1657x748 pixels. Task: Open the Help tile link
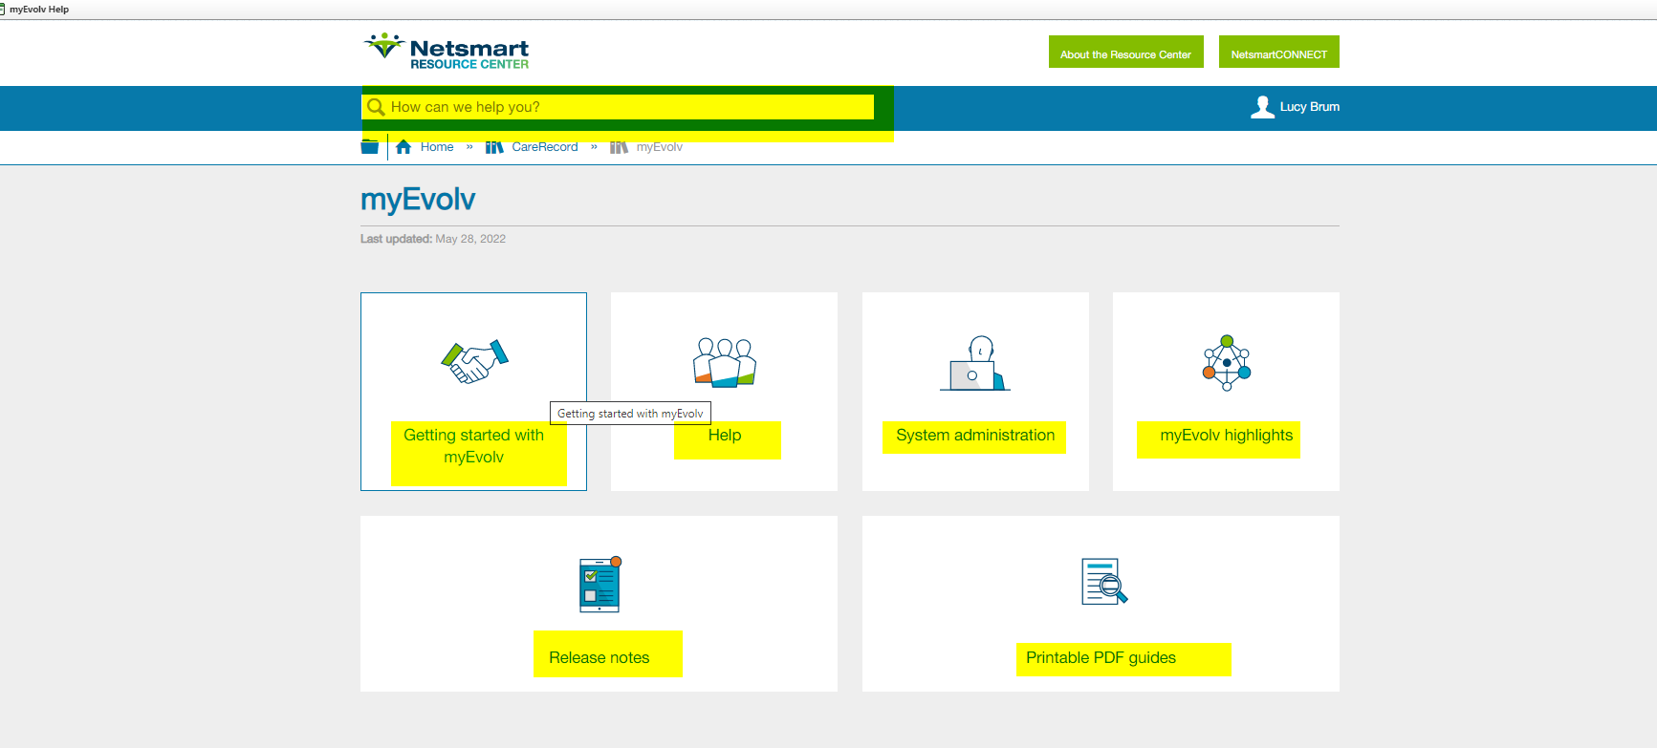(x=725, y=436)
